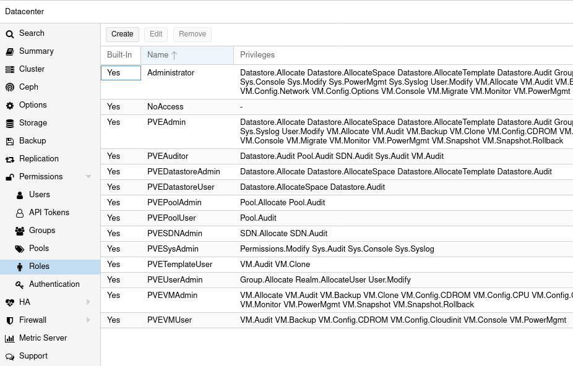Open API Tokens via its icon
Screen dimensions: 573x366
tap(20, 212)
